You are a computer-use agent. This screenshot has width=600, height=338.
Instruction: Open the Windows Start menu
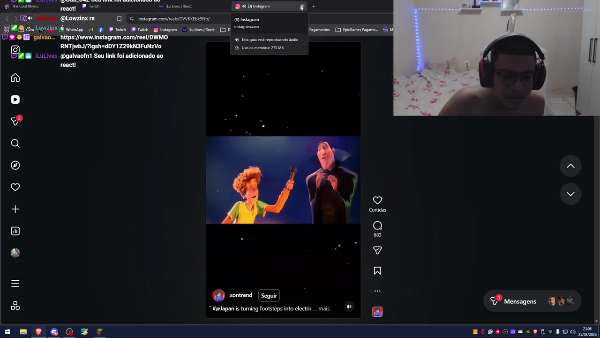click(7, 332)
